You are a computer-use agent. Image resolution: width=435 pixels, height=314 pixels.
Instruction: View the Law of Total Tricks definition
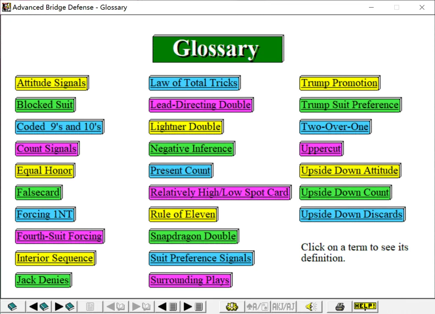click(195, 83)
